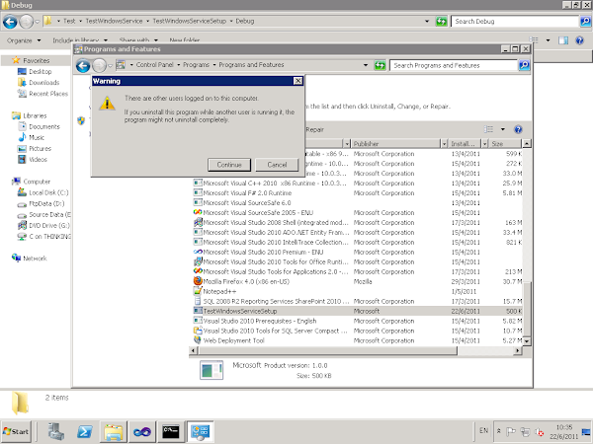Open TestWindowsService breadcrumb in Debug window
The image size is (593, 444).
pyautogui.click(x=114, y=21)
